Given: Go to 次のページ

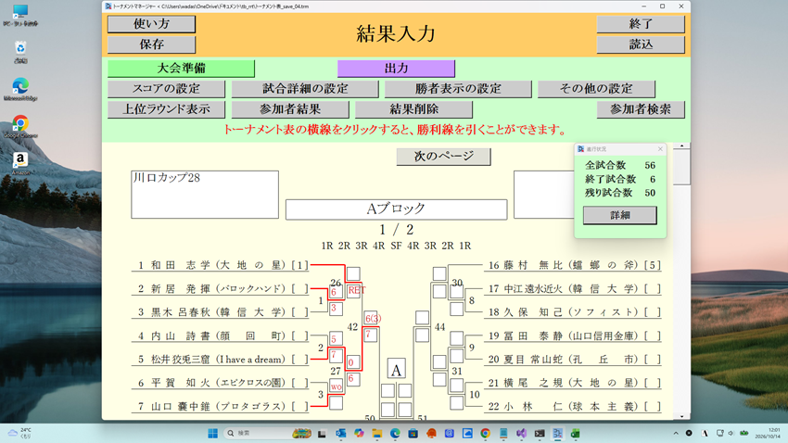Looking at the screenshot, I should pyautogui.click(x=443, y=157).
